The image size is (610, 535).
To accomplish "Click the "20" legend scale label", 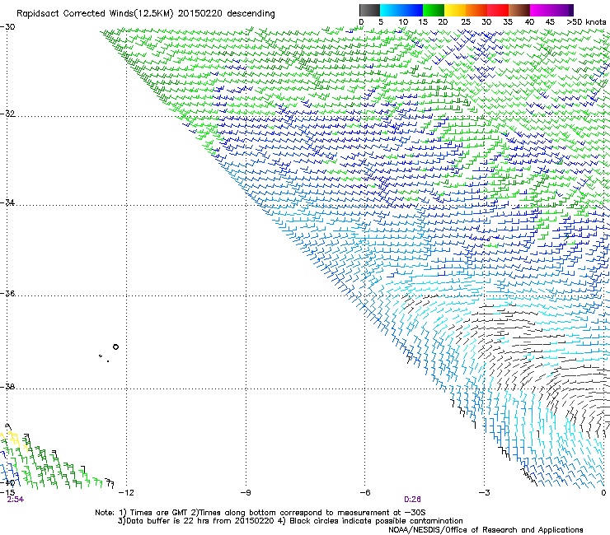I will pyautogui.click(x=443, y=22).
